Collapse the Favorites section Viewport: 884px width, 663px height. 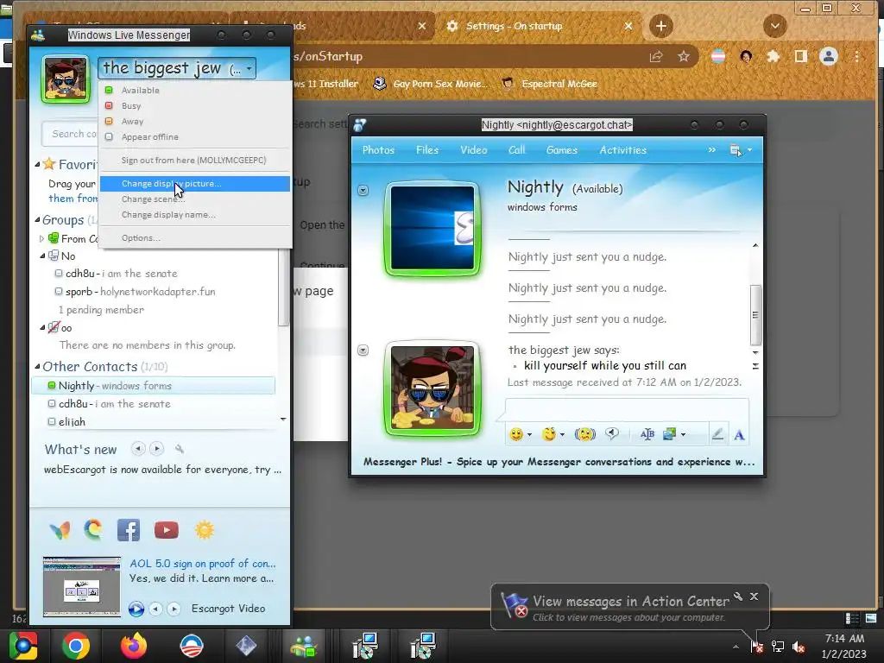[x=38, y=165]
